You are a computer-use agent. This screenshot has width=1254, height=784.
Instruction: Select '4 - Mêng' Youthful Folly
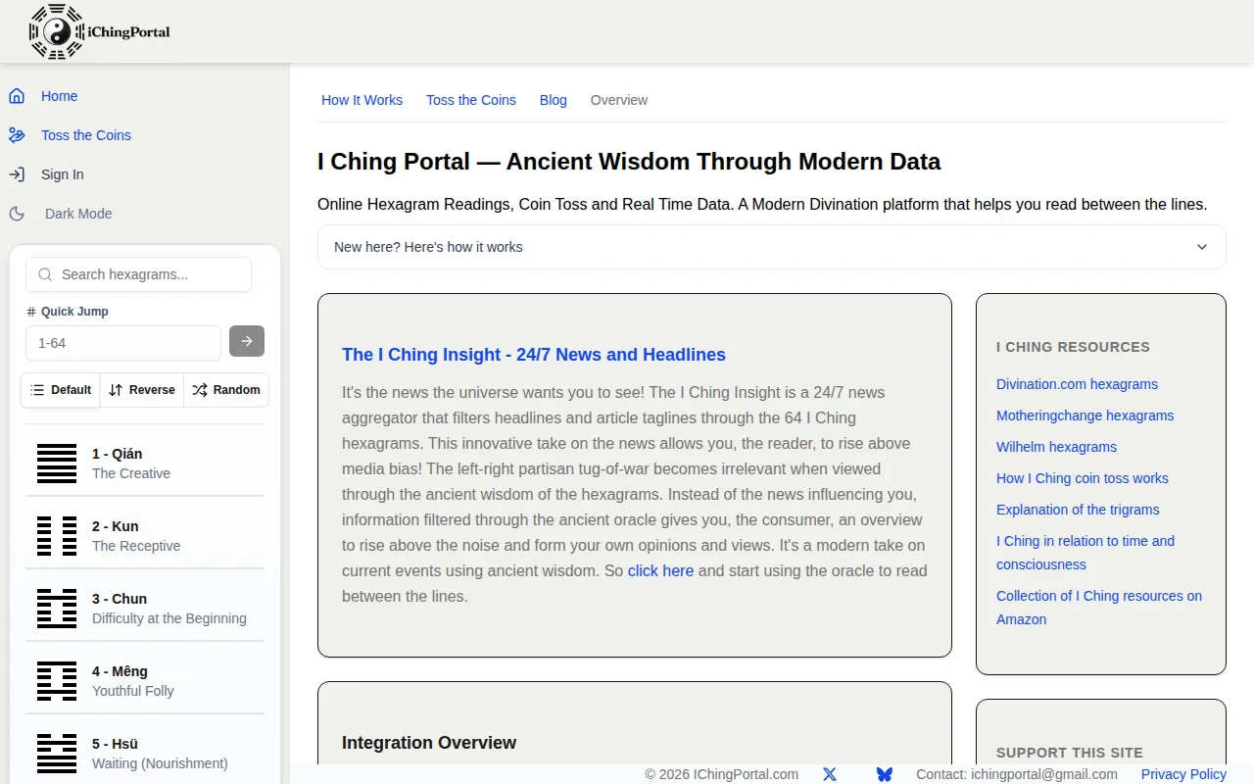pyautogui.click(x=145, y=681)
